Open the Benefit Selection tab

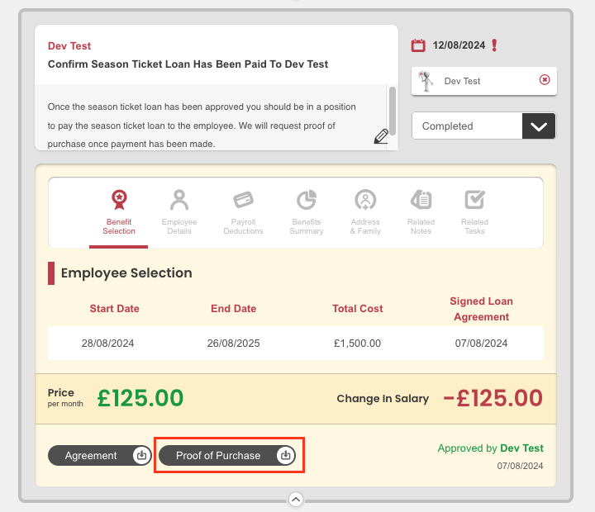119,212
